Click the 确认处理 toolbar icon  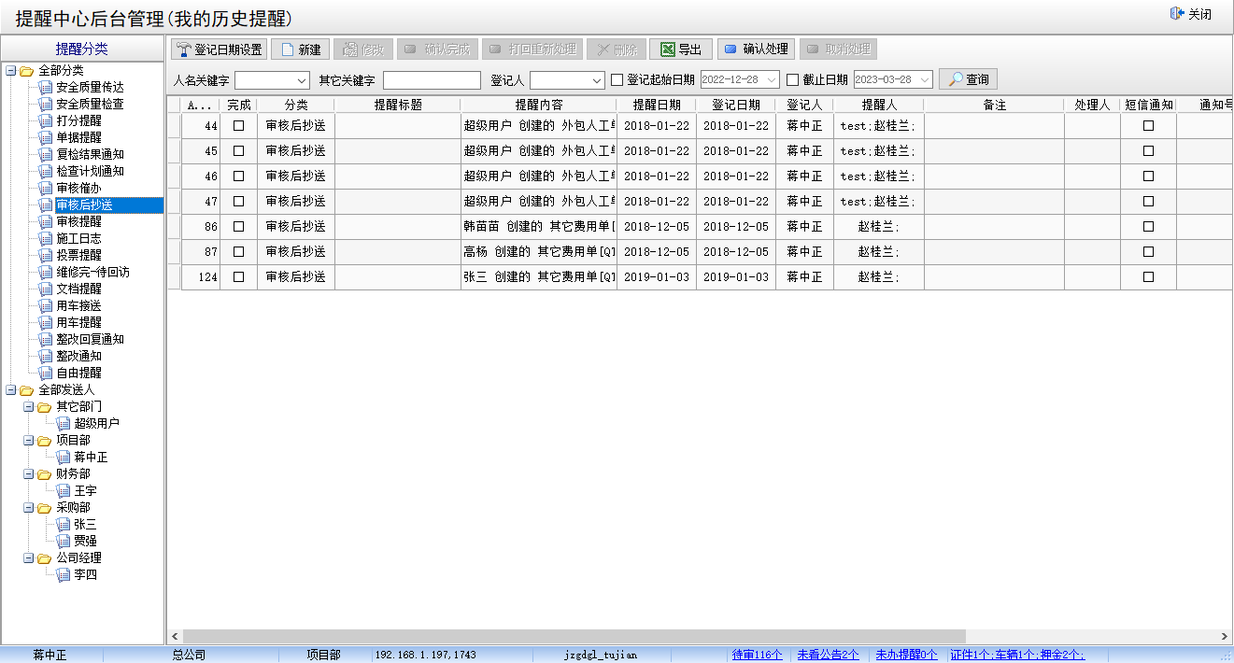point(730,49)
